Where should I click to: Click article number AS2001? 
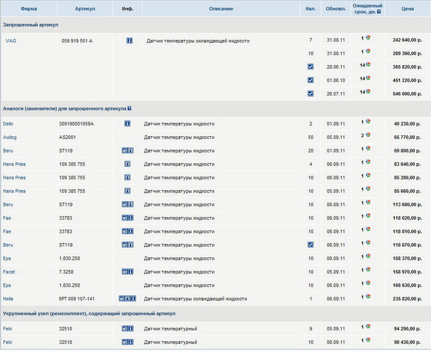coord(67,137)
